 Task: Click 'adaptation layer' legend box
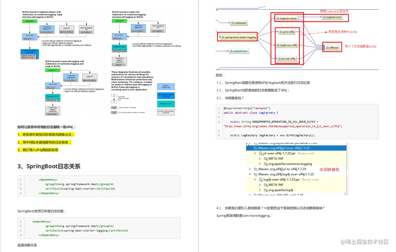(x=166, y=104)
